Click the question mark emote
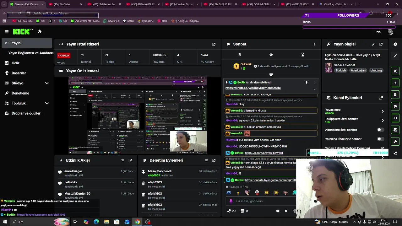The height and width of the screenshot is (226, 402). [x=238, y=193]
